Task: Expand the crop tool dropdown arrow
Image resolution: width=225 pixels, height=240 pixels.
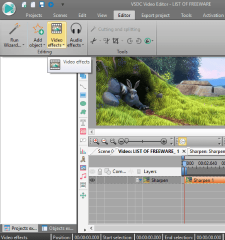Action: (122, 40)
